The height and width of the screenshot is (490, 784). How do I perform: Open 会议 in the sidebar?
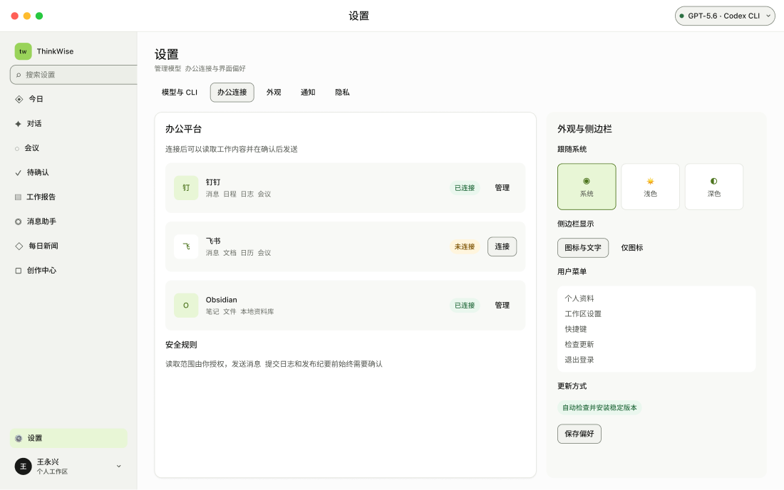click(x=68, y=148)
